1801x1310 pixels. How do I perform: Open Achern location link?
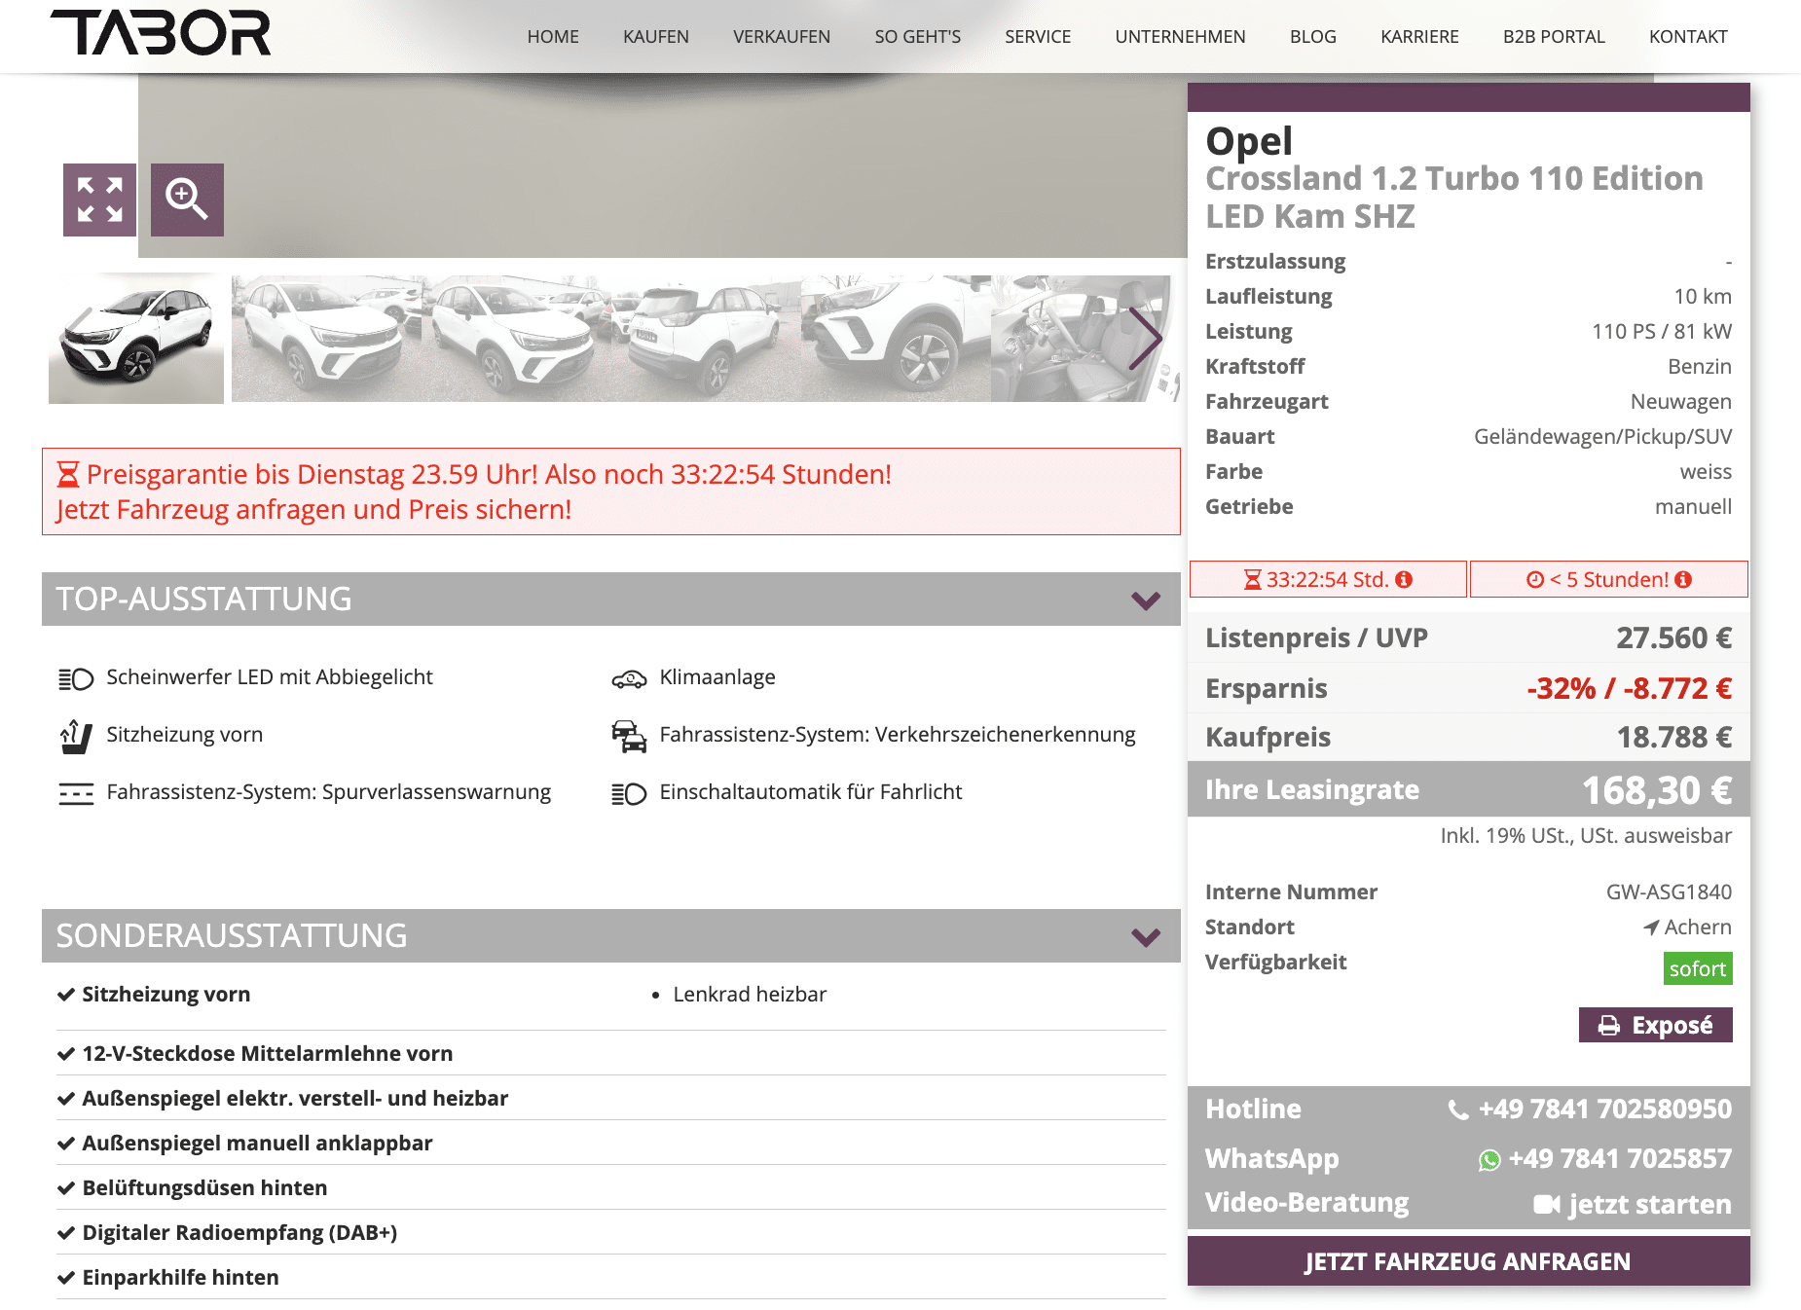point(1697,928)
